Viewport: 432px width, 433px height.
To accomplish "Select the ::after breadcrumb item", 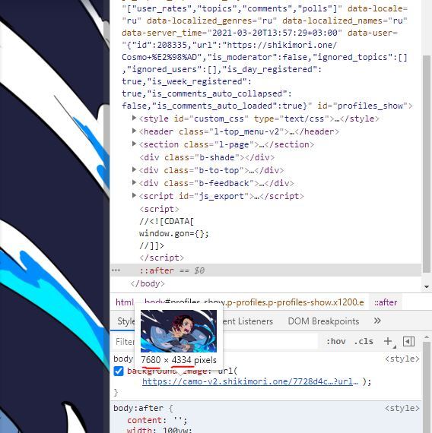I will pos(386,302).
